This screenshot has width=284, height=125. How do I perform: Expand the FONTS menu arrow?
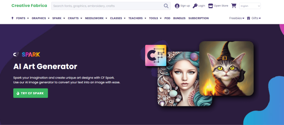(x=28, y=18)
